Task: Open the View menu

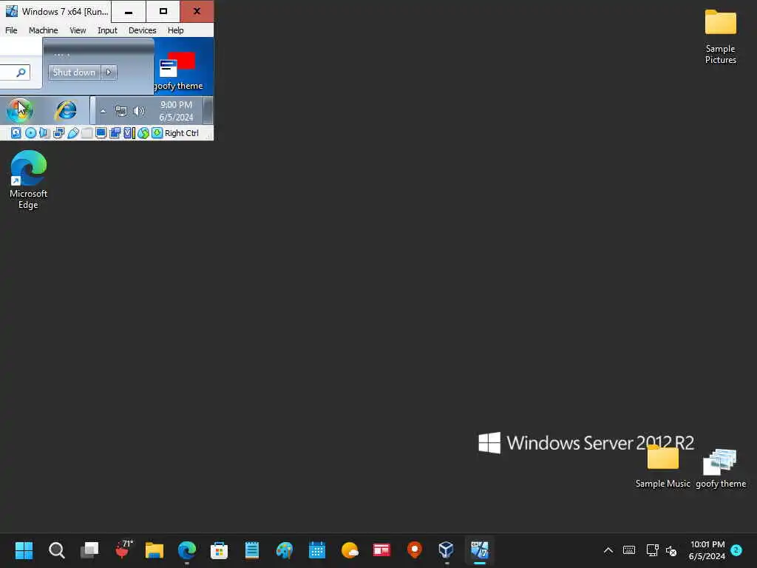Action: pyautogui.click(x=77, y=30)
